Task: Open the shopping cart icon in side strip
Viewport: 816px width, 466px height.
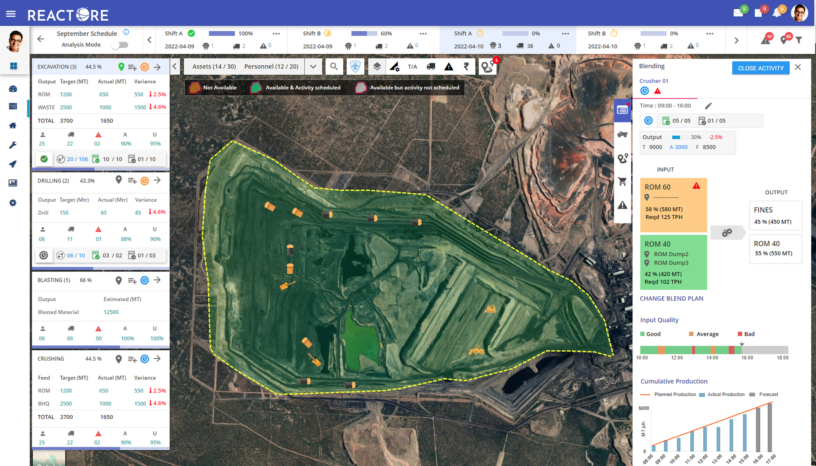Action: [x=622, y=181]
